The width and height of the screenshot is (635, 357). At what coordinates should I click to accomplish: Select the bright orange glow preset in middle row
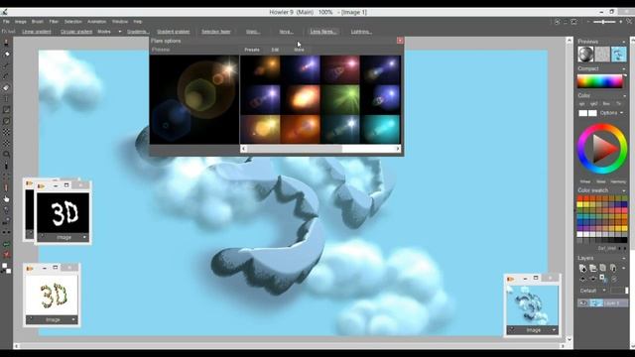point(301,99)
